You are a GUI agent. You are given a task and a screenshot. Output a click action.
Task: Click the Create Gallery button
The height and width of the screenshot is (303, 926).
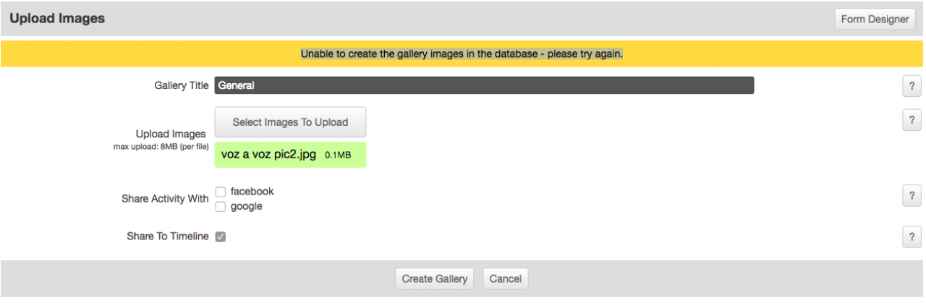click(x=436, y=278)
